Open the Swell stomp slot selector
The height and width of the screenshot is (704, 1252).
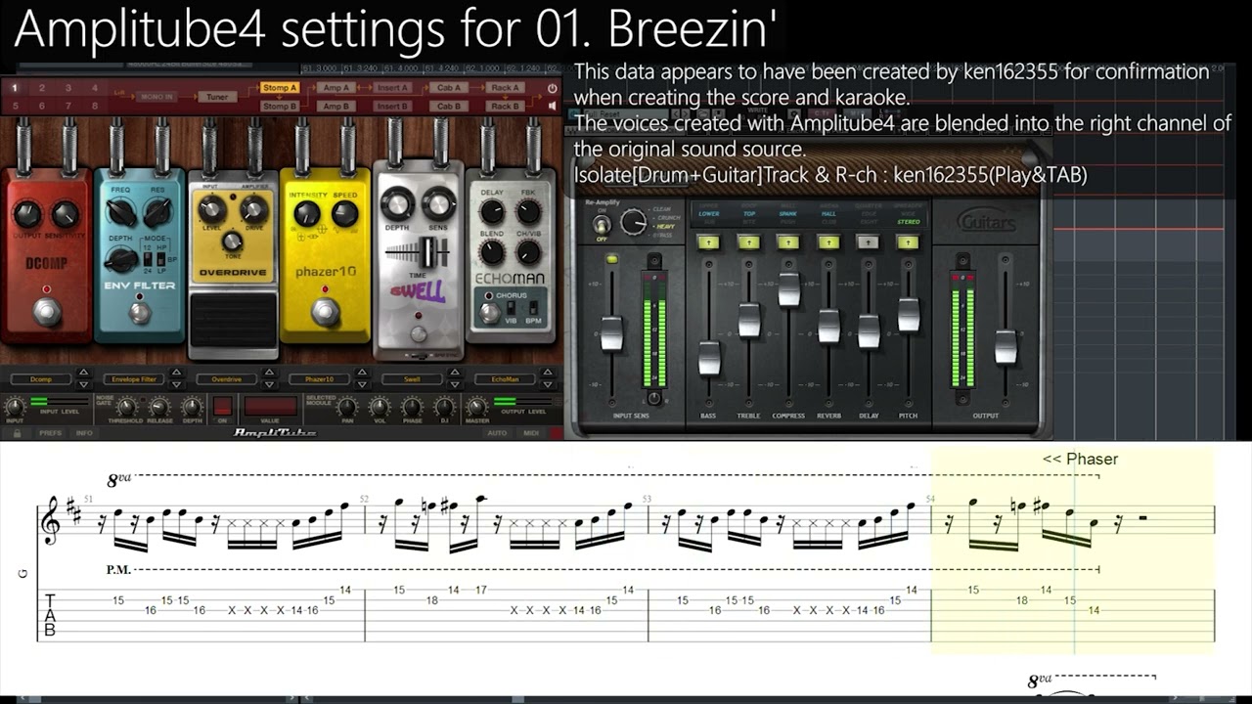pos(412,378)
